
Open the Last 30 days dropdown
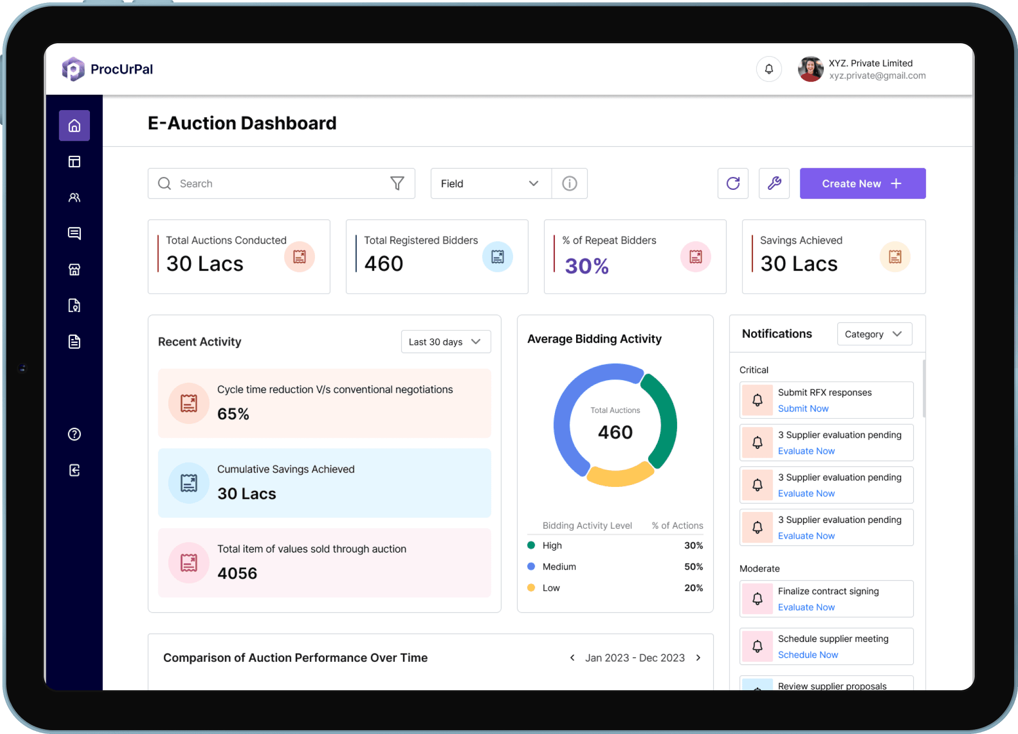coord(445,342)
